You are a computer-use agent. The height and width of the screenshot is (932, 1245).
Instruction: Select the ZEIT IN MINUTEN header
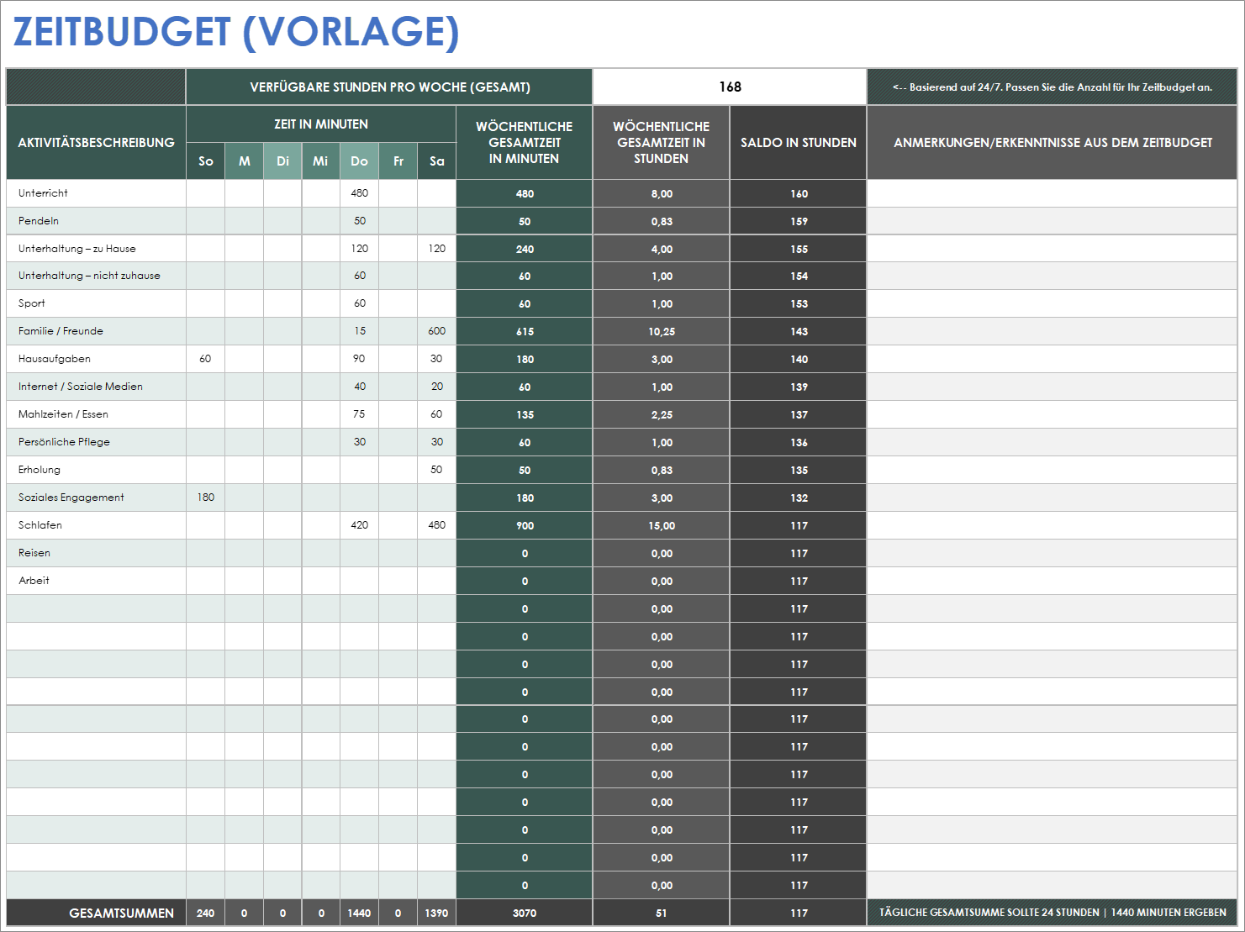(x=321, y=124)
